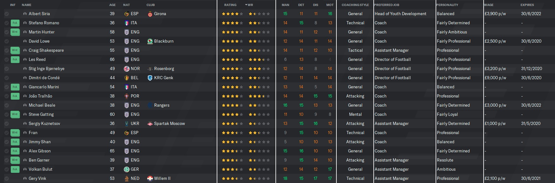Click the Blackburn club crest icon
The width and height of the screenshot is (555, 183).
pyautogui.click(x=150, y=41)
